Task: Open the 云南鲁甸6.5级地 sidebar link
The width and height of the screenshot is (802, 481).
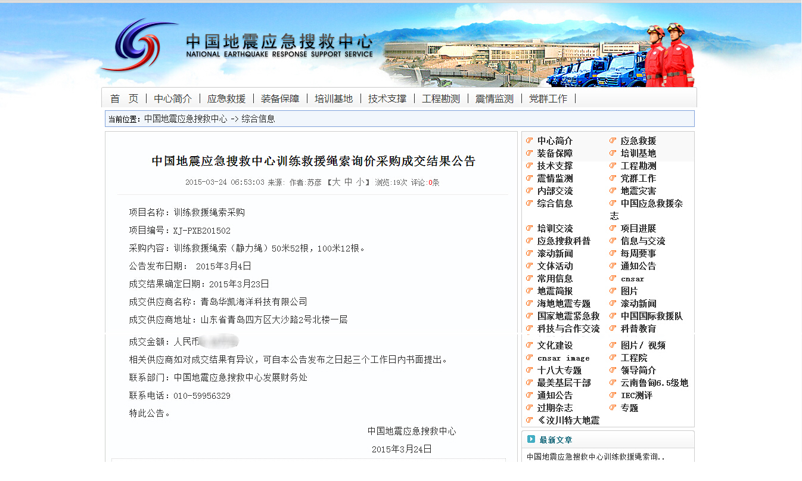Action: [x=654, y=383]
